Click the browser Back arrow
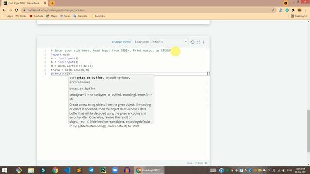This screenshot has width=310, height=174. [x=4, y=10]
